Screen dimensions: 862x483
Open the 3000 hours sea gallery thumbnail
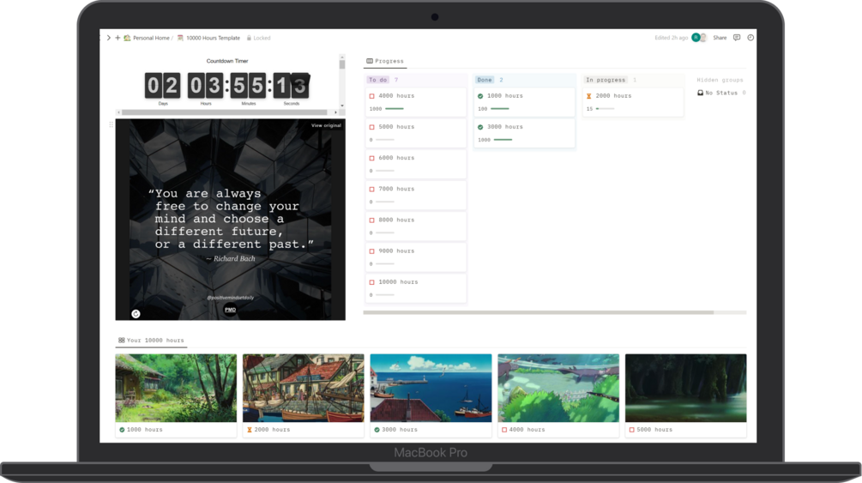click(431, 389)
